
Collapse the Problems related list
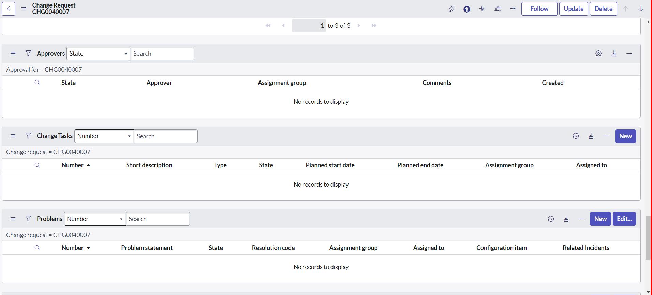pos(581,219)
